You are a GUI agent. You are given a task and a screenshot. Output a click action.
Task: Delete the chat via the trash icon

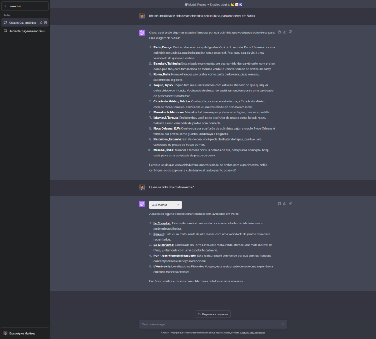click(46, 22)
